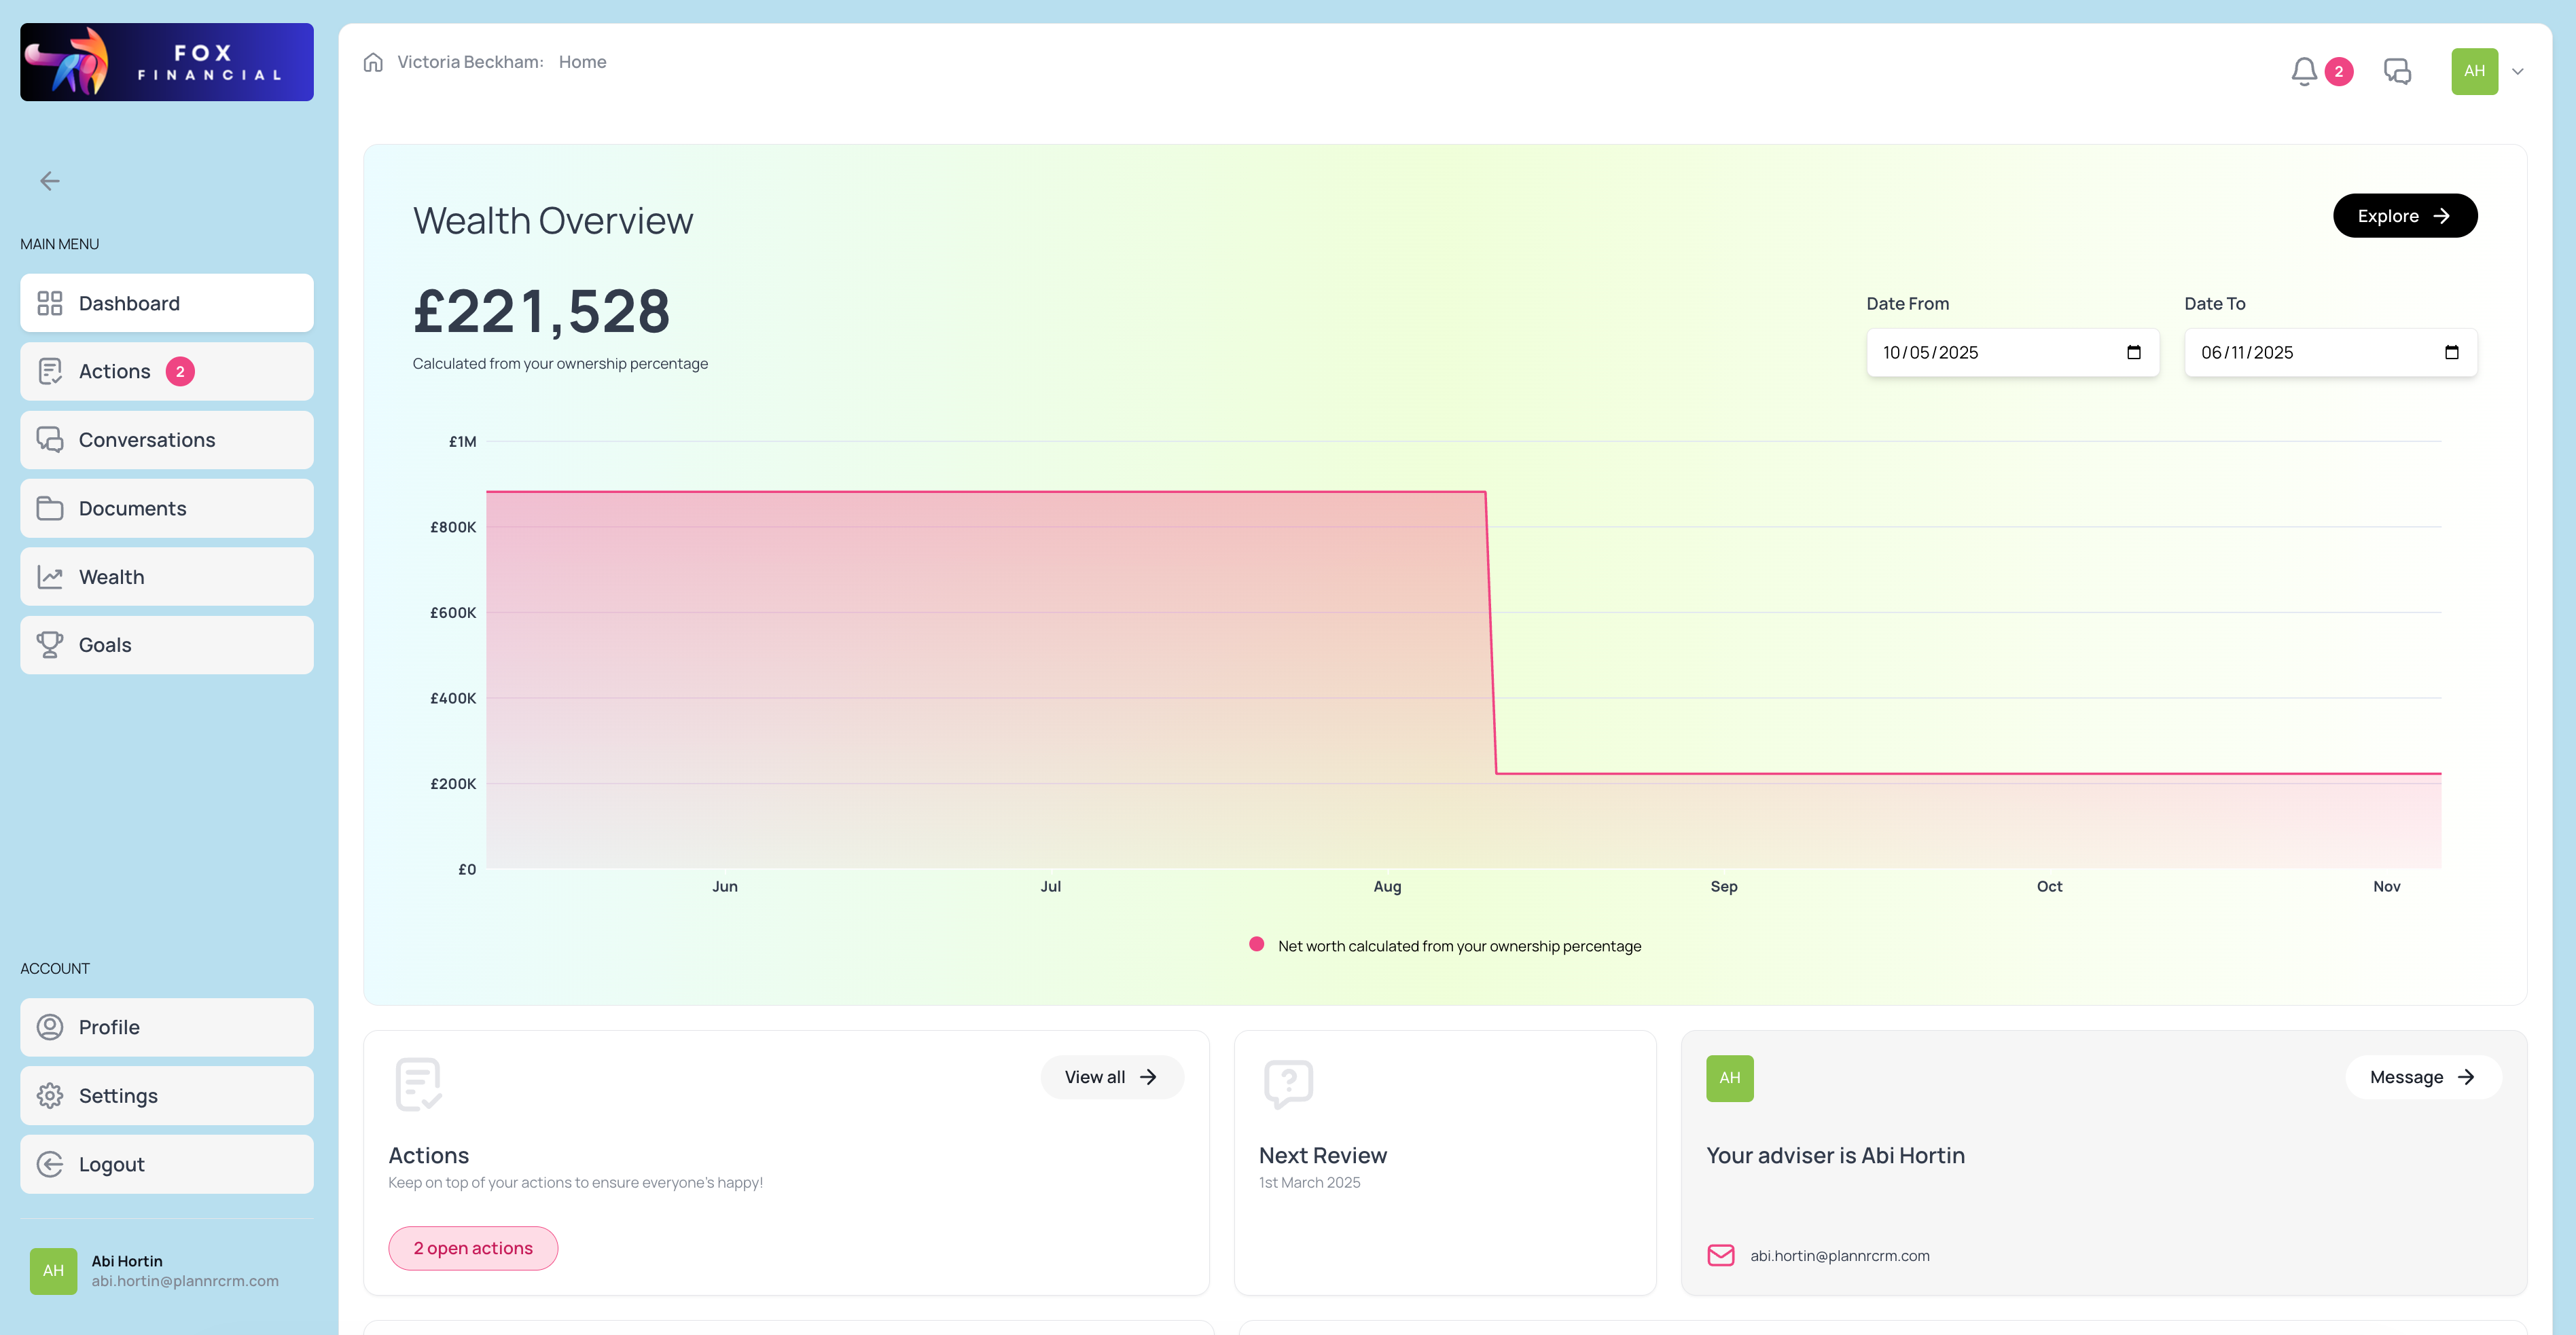Open Settings in account menu
The height and width of the screenshot is (1335, 2576).
pyautogui.click(x=166, y=1095)
